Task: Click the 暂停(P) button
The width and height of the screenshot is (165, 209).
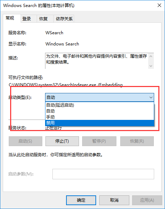Action: click(x=99, y=141)
